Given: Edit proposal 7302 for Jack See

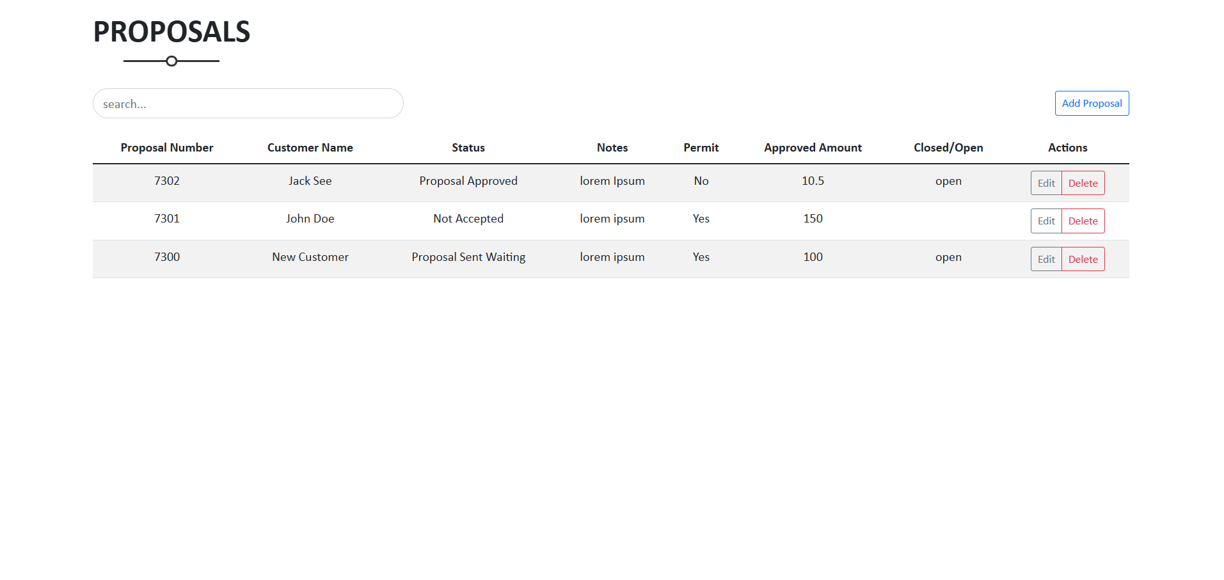Looking at the screenshot, I should tap(1046, 183).
